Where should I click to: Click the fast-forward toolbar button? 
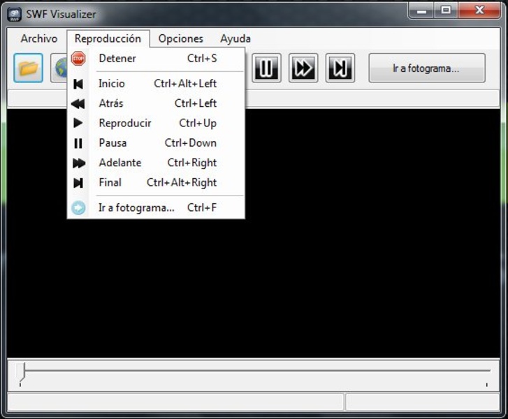(x=303, y=68)
